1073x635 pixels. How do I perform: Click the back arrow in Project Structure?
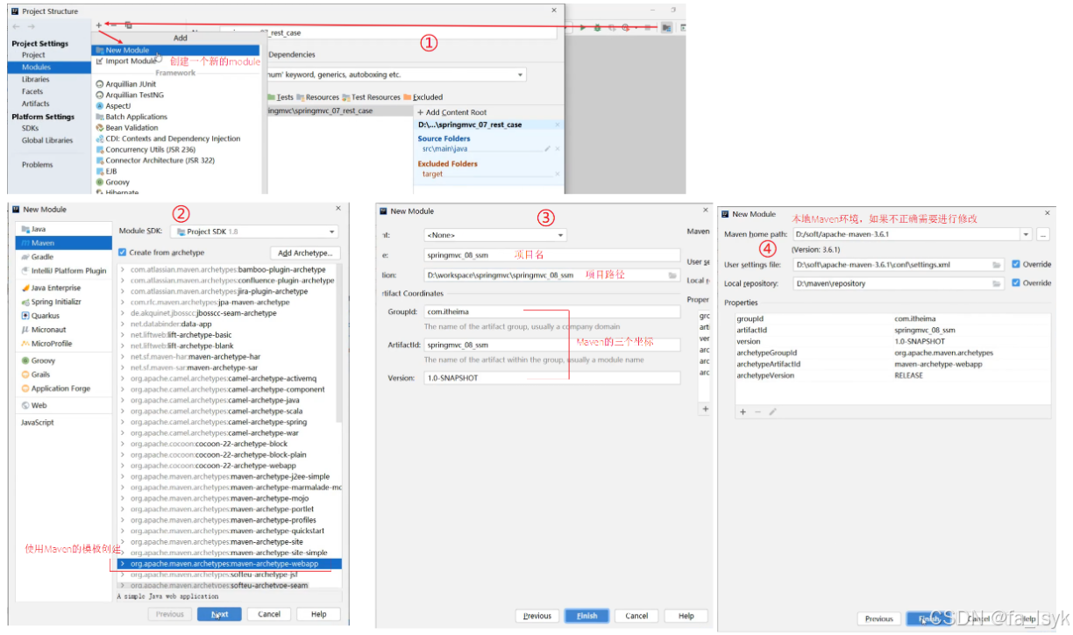coord(16,26)
